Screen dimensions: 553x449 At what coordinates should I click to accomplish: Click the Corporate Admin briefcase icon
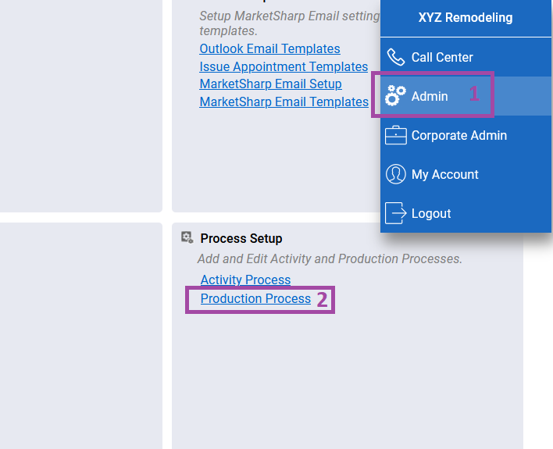[x=396, y=135]
